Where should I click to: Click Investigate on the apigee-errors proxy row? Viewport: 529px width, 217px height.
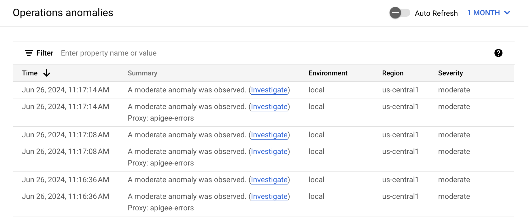pos(269,106)
